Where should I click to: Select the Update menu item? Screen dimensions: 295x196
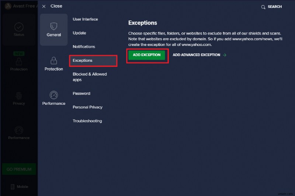(x=79, y=33)
